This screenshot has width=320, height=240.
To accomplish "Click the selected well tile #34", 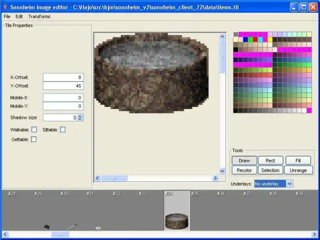I will coord(176,220).
